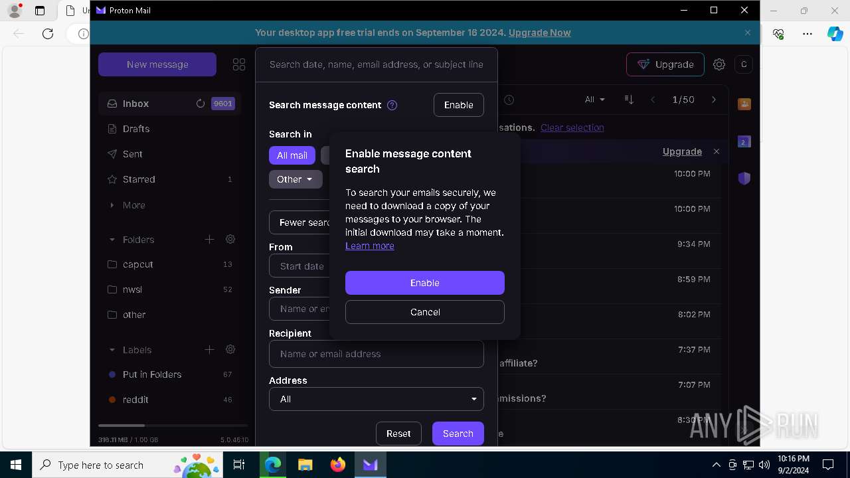This screenshot has height=478, width=850.
Task: Show hidden system tray icons
Action: 716,465
